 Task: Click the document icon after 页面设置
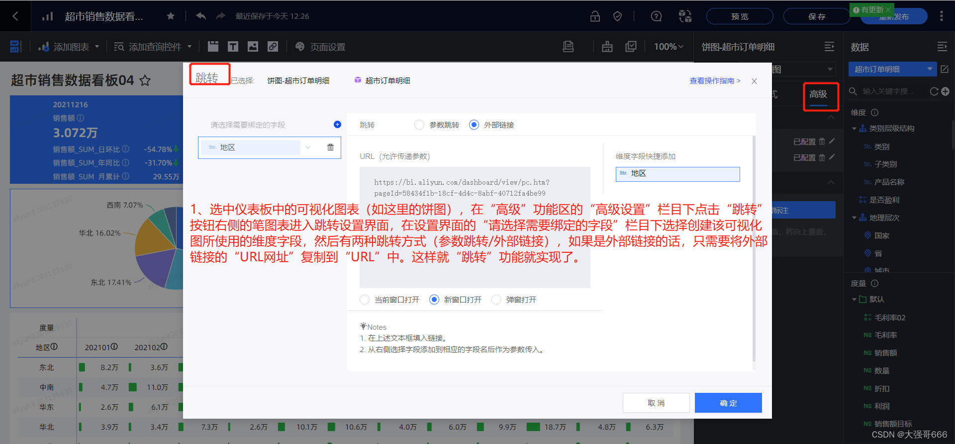point(568,47)
